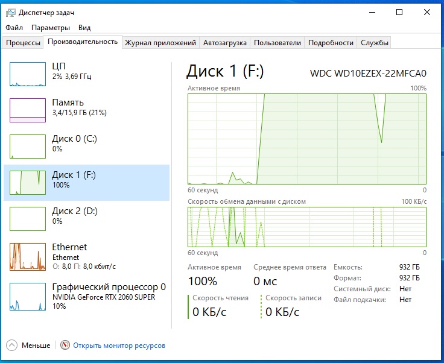
Task: Open the Параметры menu
Action: [x=51, y=28]
